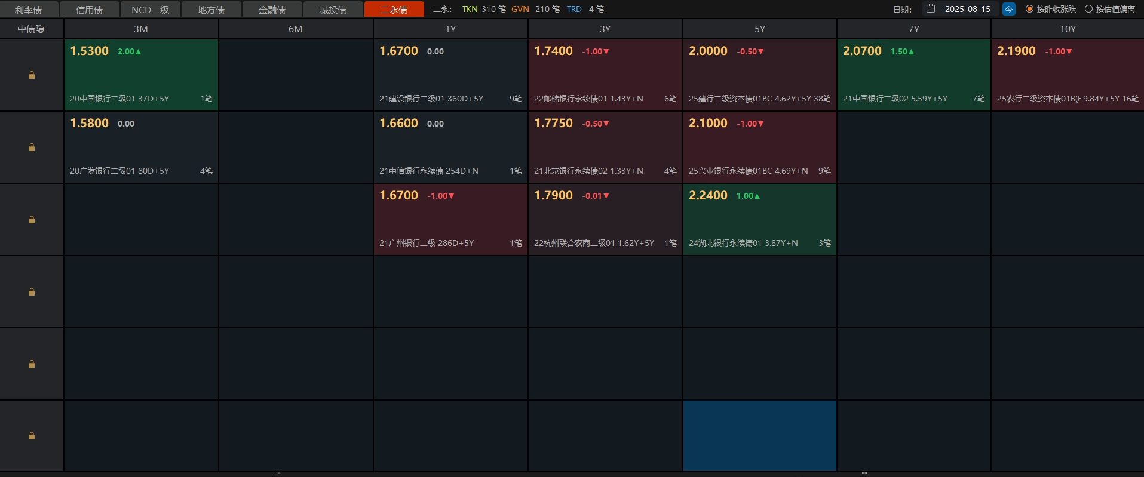Viewport: 1144px width, 477px height.
Task: Click the 1.50▲ change next to 2.0700
Action: coord(903,52)
